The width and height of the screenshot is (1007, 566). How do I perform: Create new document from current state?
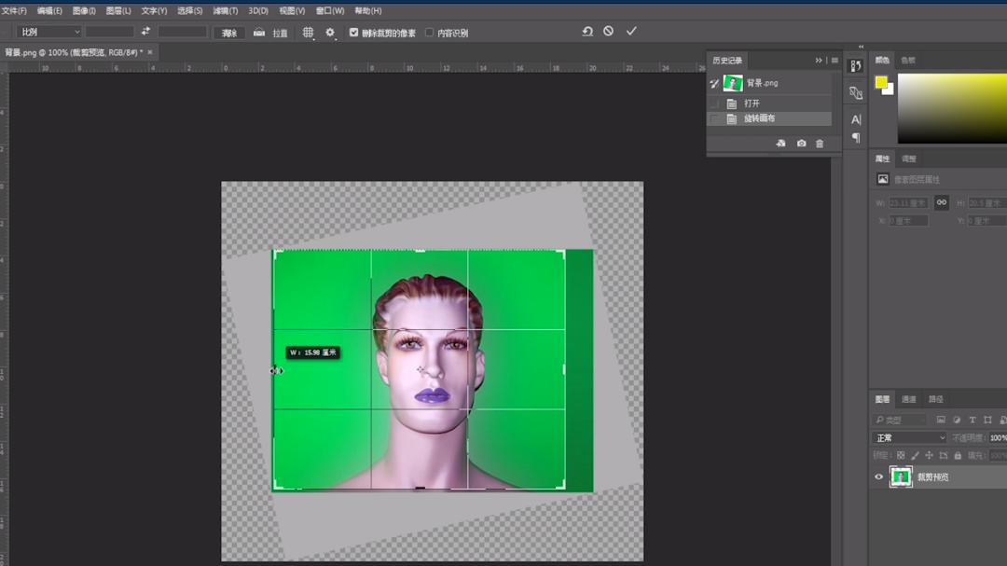(x=781, y=144)
